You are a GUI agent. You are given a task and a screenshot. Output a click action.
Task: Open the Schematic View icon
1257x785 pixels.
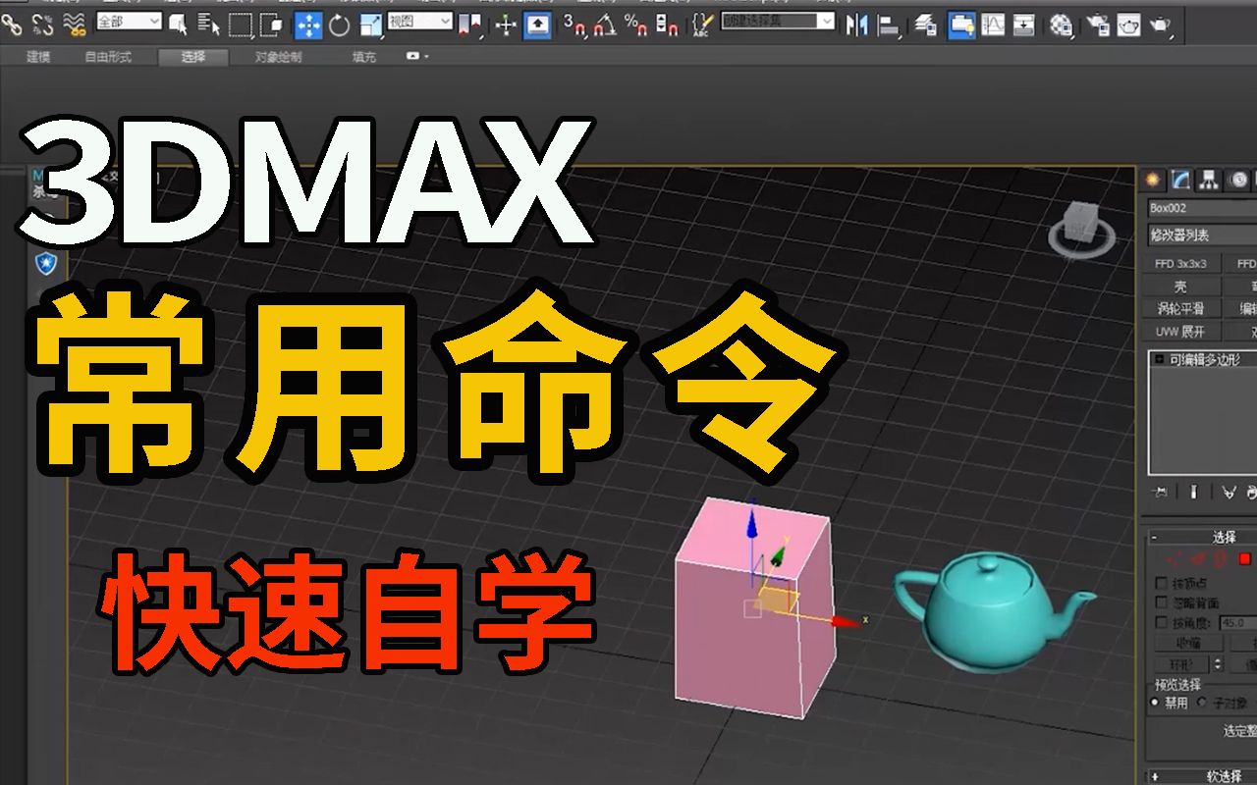(1024, 25)
